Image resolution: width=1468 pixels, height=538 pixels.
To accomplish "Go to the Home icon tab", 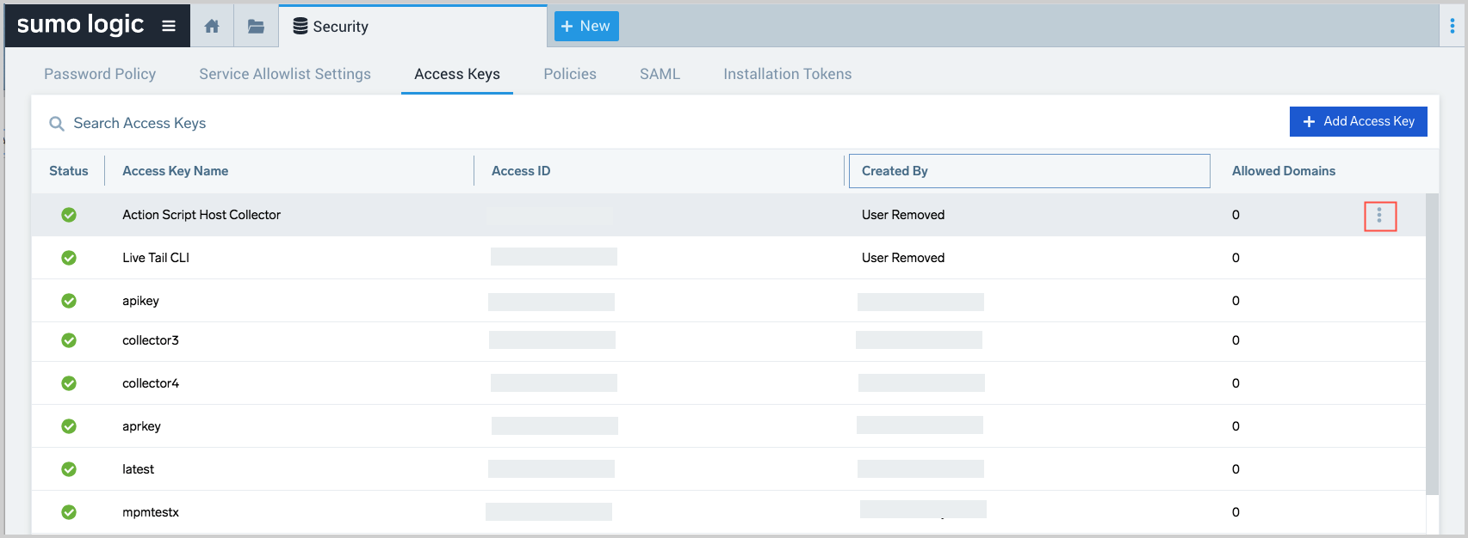I will [212, 27].
